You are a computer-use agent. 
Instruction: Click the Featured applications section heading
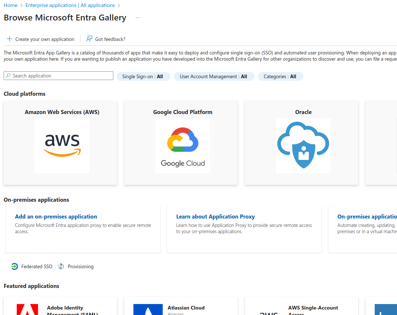click(x=31, y=286)
